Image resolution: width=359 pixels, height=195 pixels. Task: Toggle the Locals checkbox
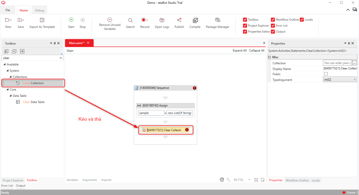(302, 20)
